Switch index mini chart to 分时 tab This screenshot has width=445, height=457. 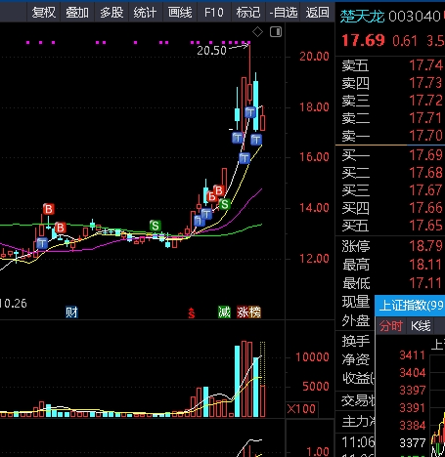[x=391, y=326]
